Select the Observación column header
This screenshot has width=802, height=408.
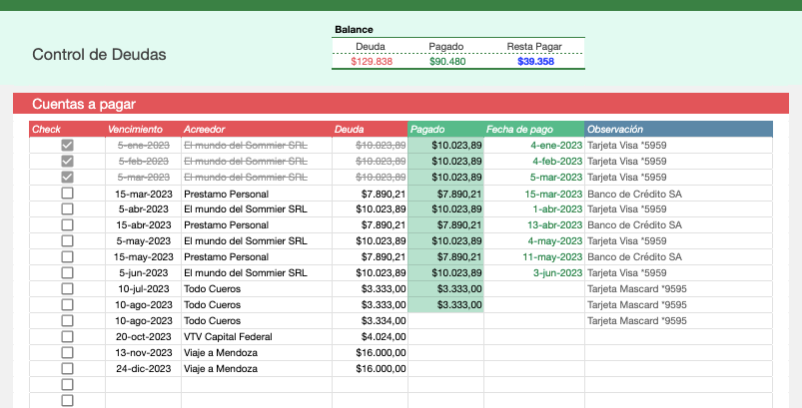pyautogui.click(x=615, y=130)
